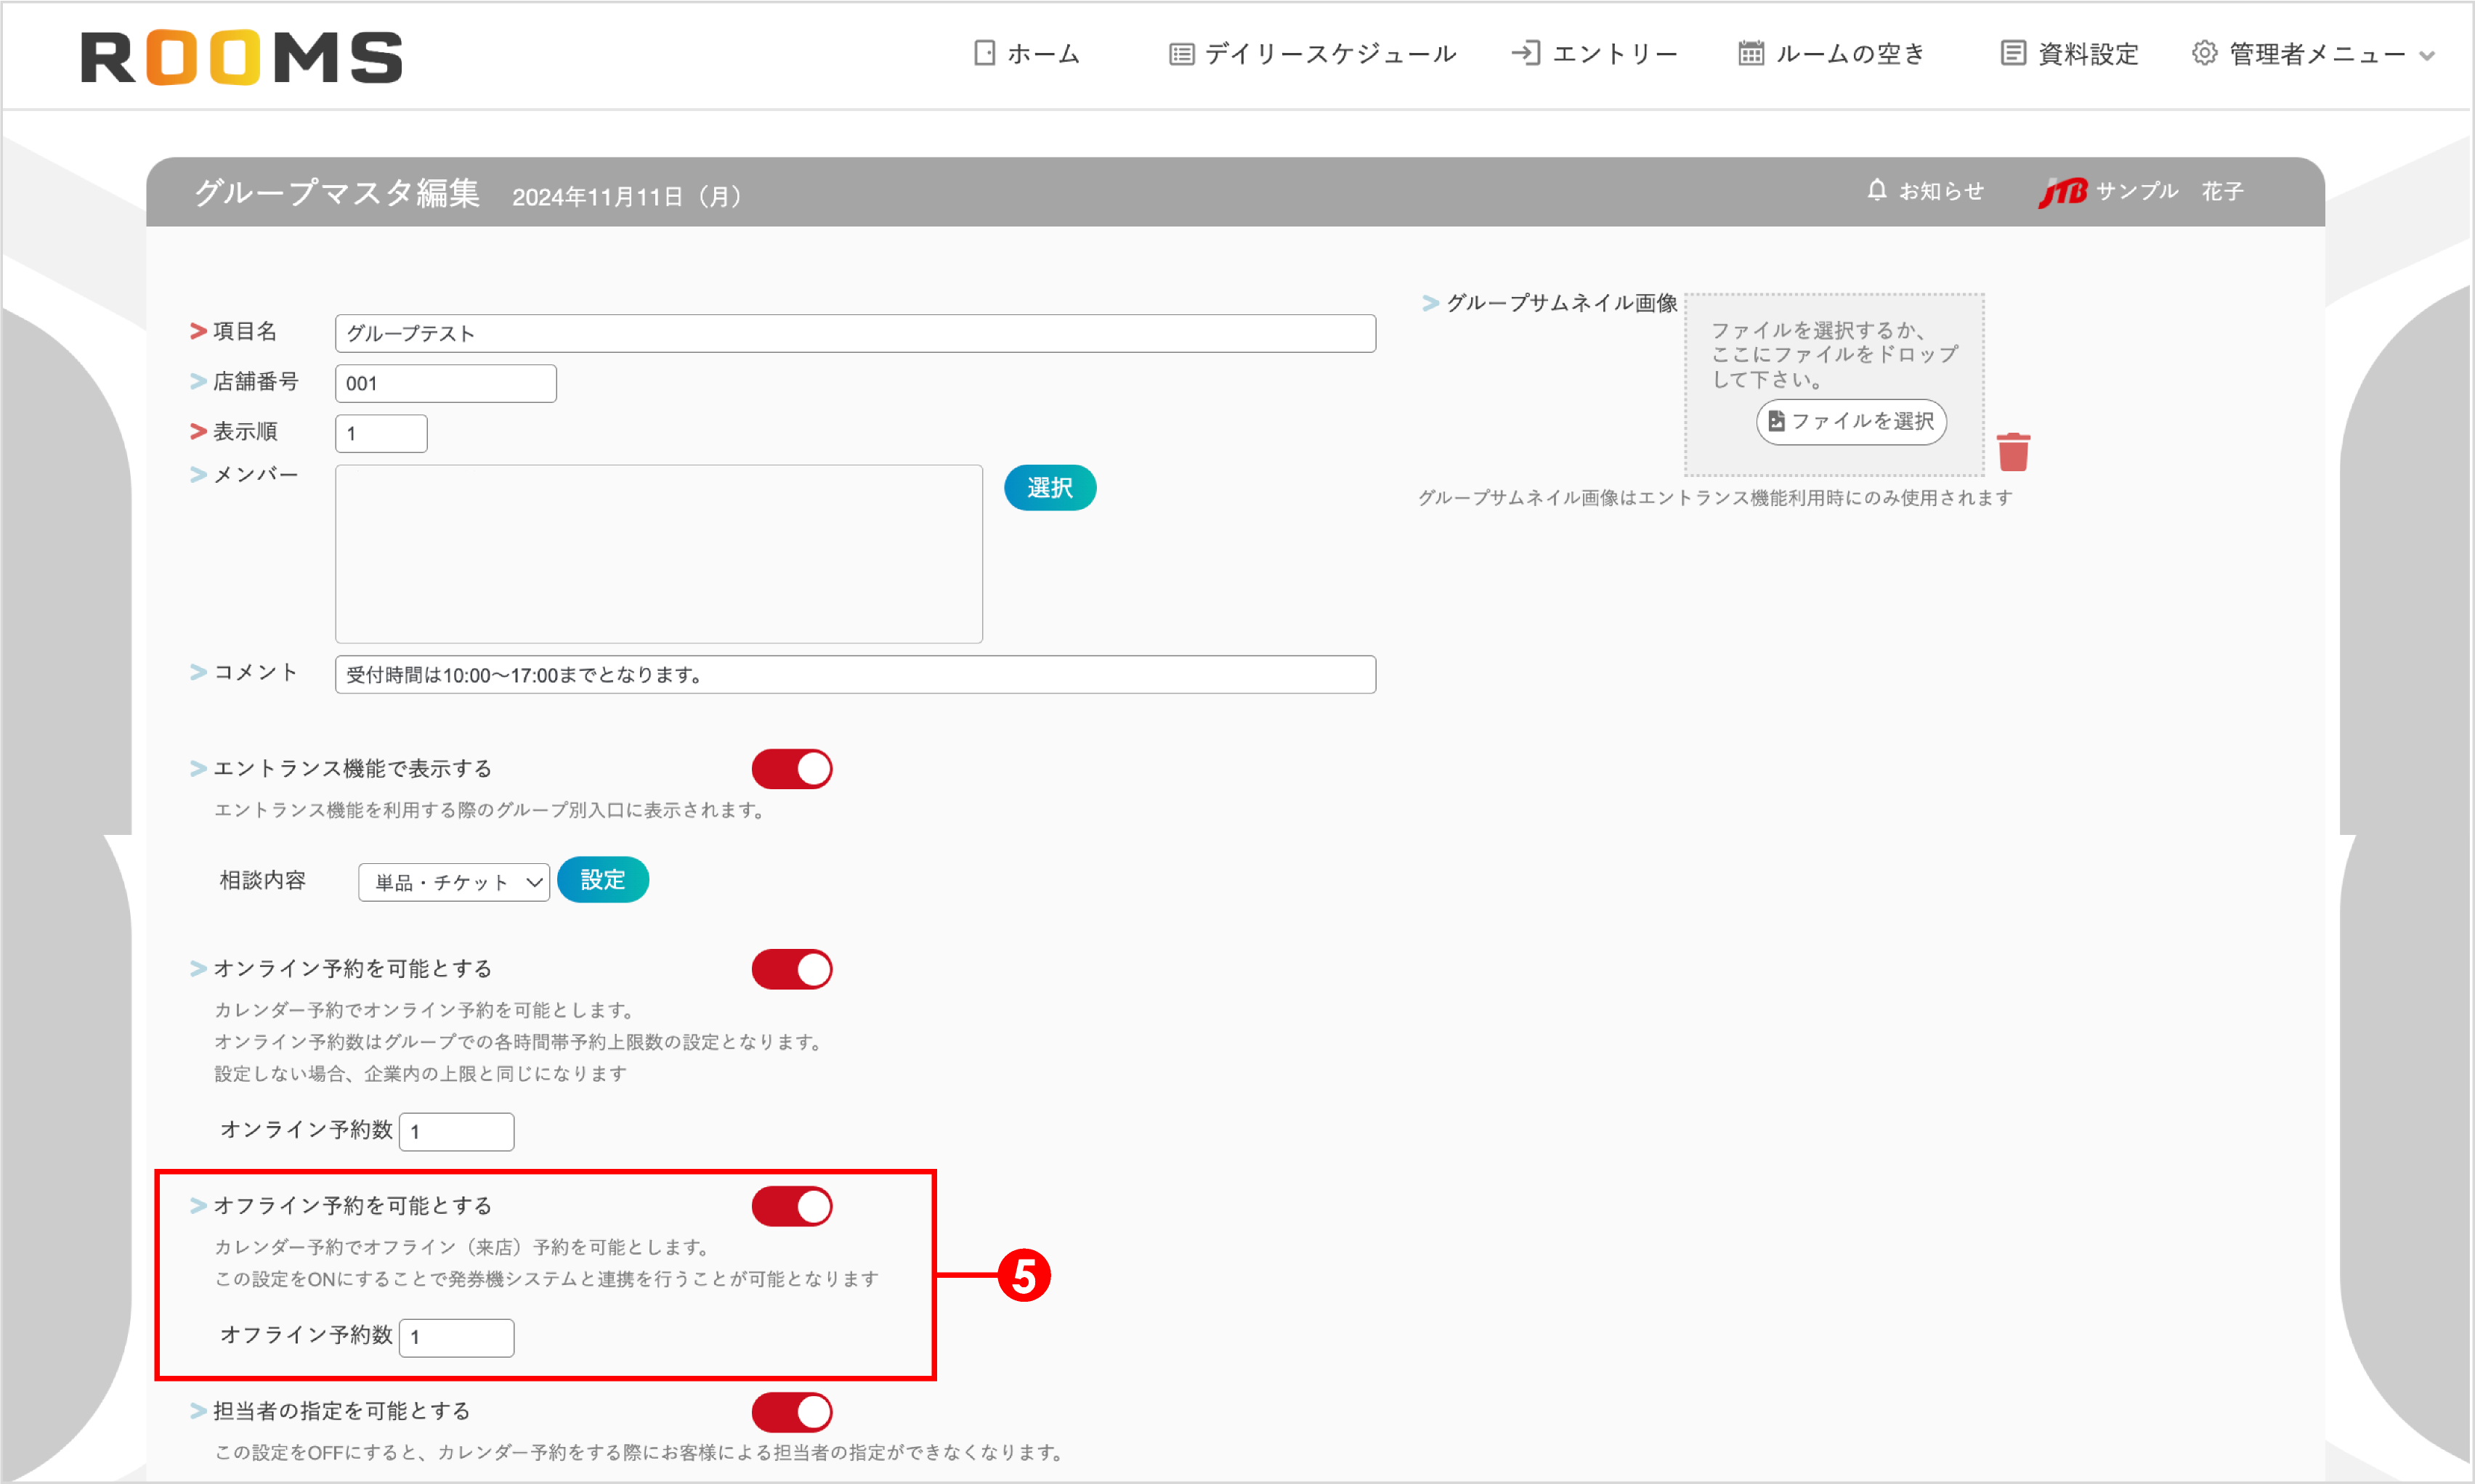This screenshot has height=1484, width=2475.
Task: Disable エントランス機能で表示する toggle
Action: (x=791, y=769)
